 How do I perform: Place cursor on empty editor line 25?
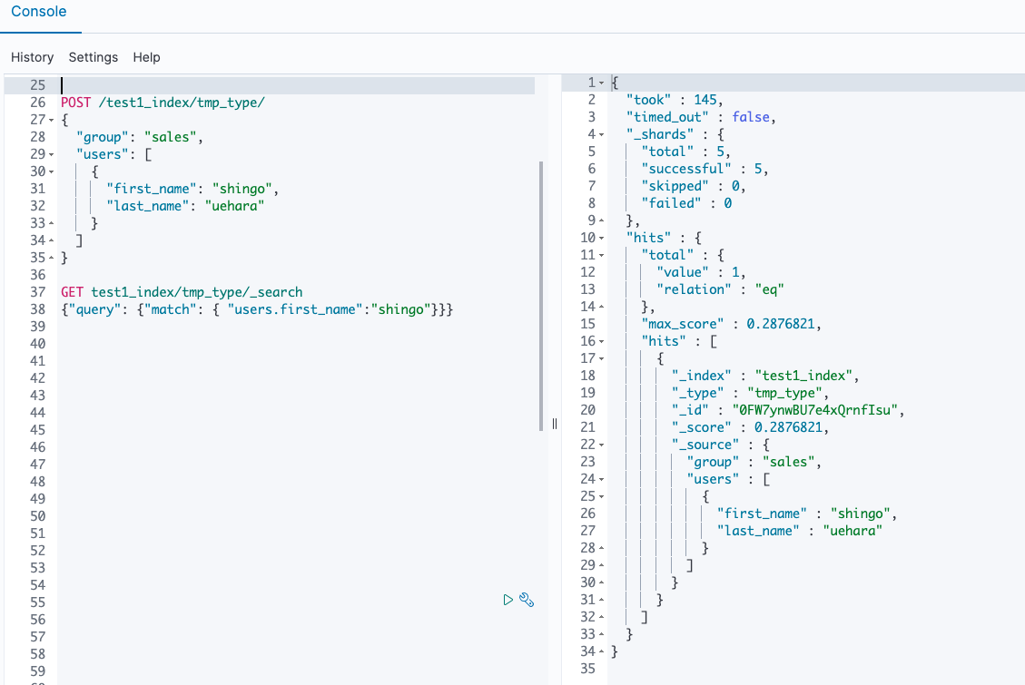click(298, 85)
